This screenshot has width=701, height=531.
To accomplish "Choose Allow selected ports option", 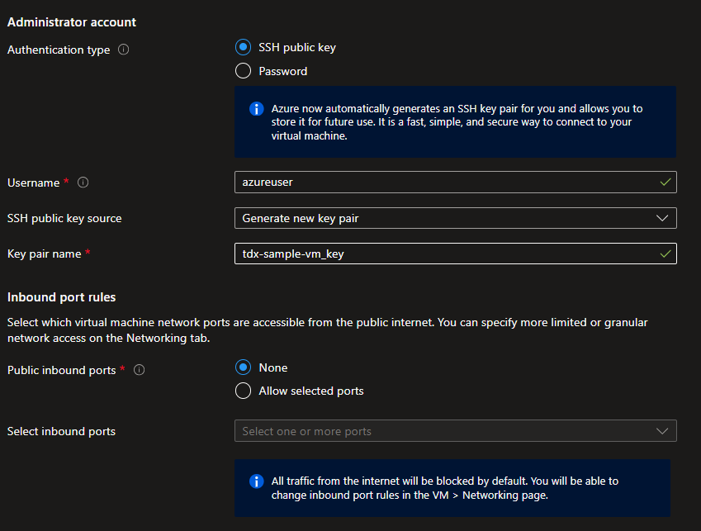I will click(243, 391).
